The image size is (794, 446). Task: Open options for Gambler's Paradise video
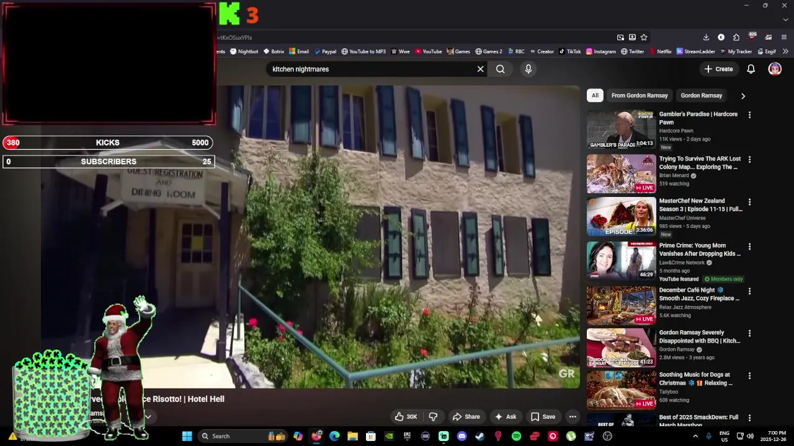[749, 115]
